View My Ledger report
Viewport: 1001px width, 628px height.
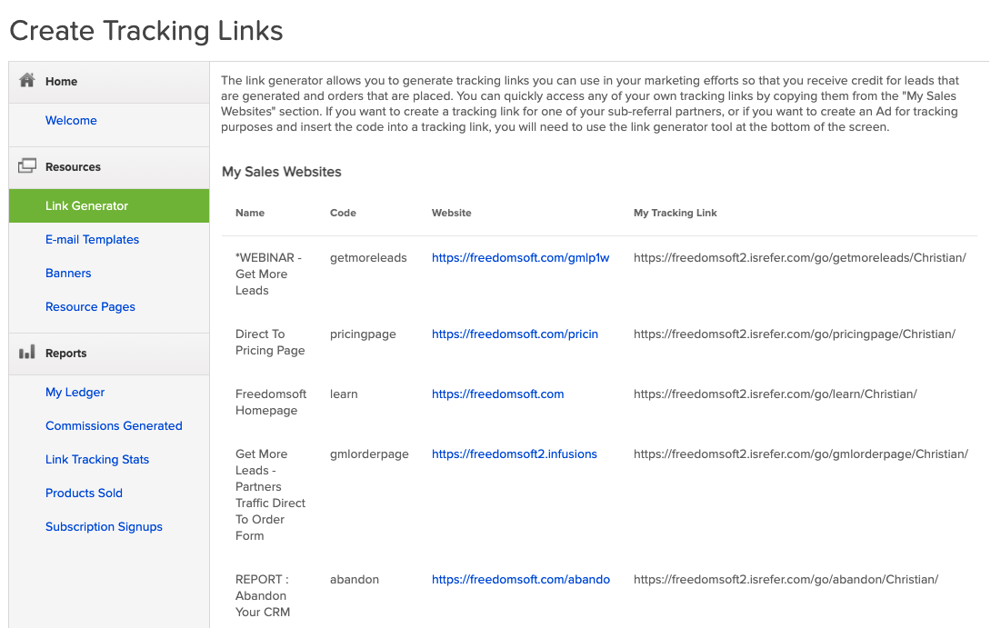point(75,392)
